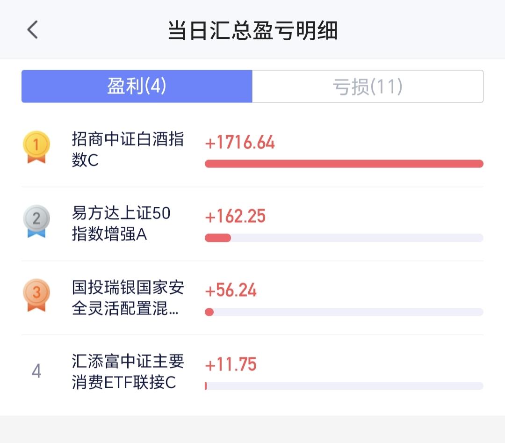Tap the +56.24 profit value

coord(231,290)
